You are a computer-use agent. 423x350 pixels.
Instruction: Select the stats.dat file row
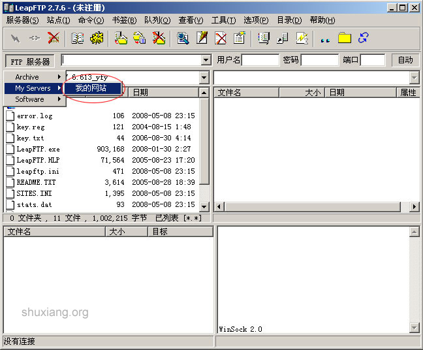coord(102,204)
